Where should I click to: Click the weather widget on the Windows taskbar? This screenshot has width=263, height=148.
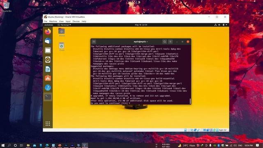point(187,145)
